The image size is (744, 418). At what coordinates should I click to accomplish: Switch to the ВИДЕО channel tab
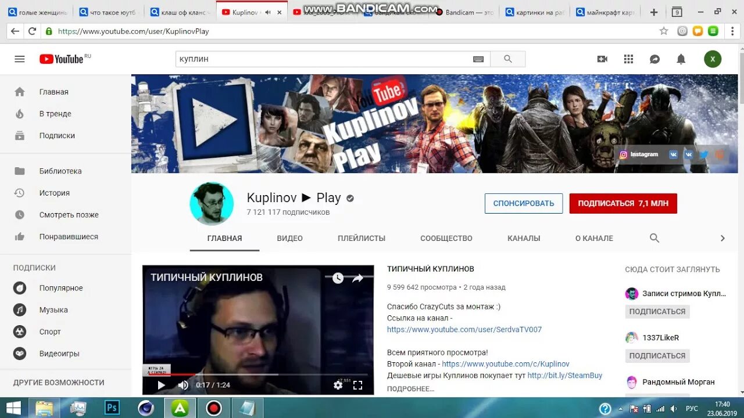click(x=289, y=238)
